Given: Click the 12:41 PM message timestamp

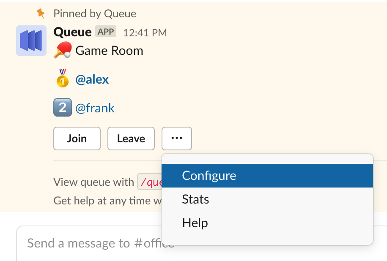Looking at the screenshot, I should coord(145,33).
